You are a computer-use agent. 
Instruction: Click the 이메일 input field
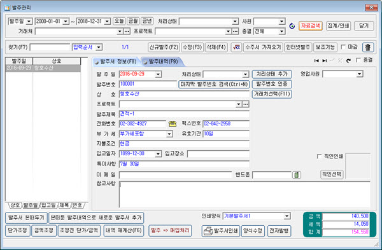point(175,175)
